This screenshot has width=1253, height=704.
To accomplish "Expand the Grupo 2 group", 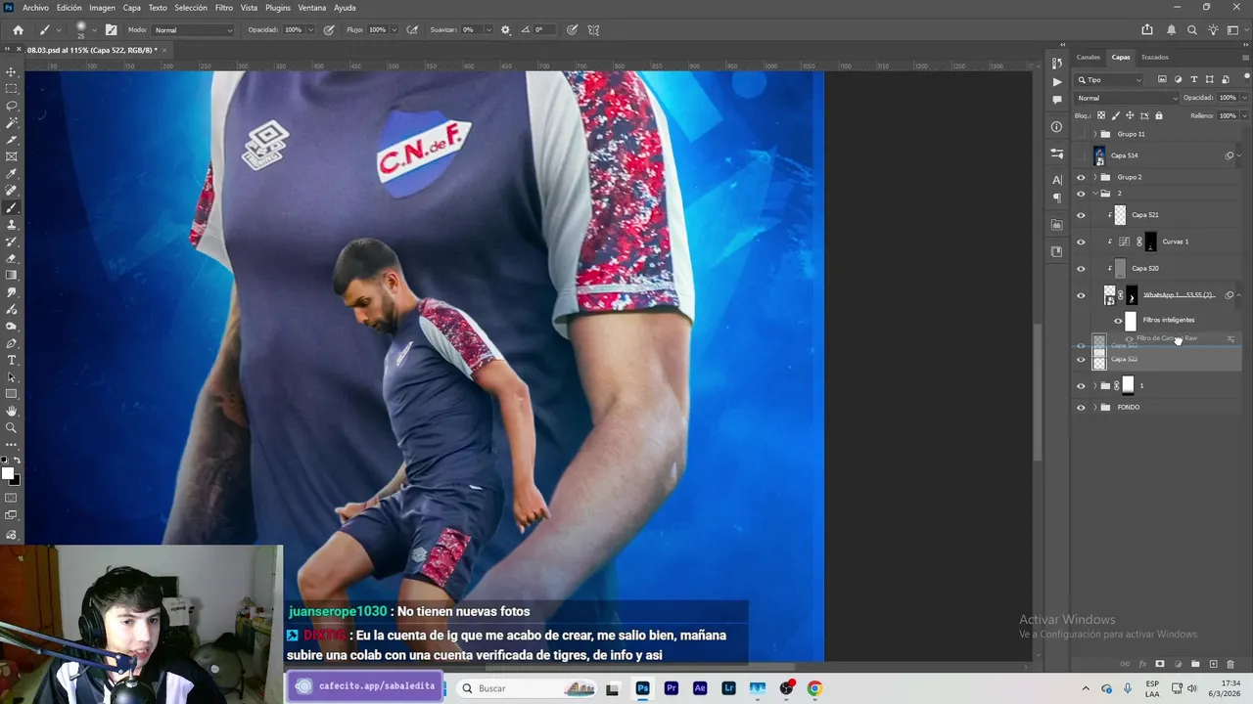I will (x=1094, y=177).
